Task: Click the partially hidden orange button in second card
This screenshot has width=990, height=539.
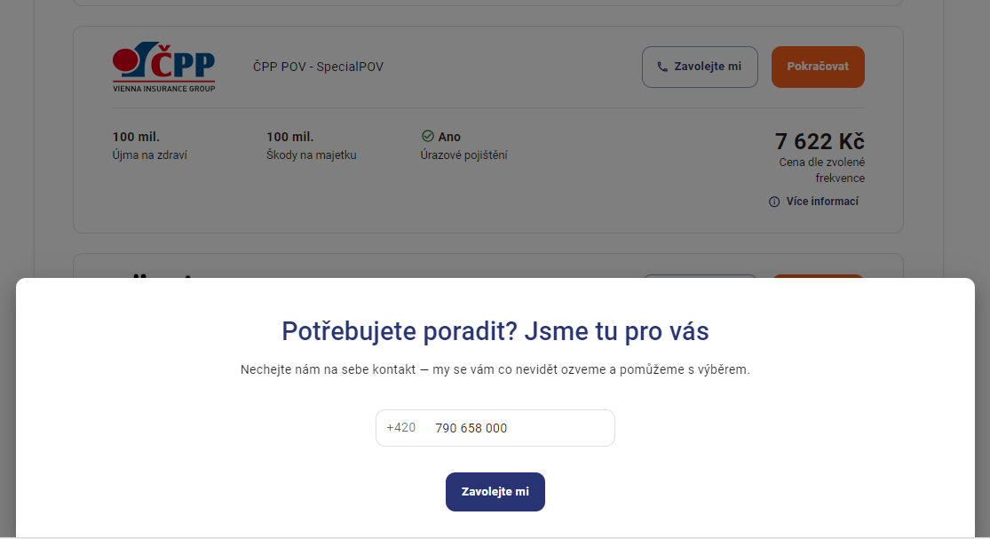Action: tap(818, 276)
